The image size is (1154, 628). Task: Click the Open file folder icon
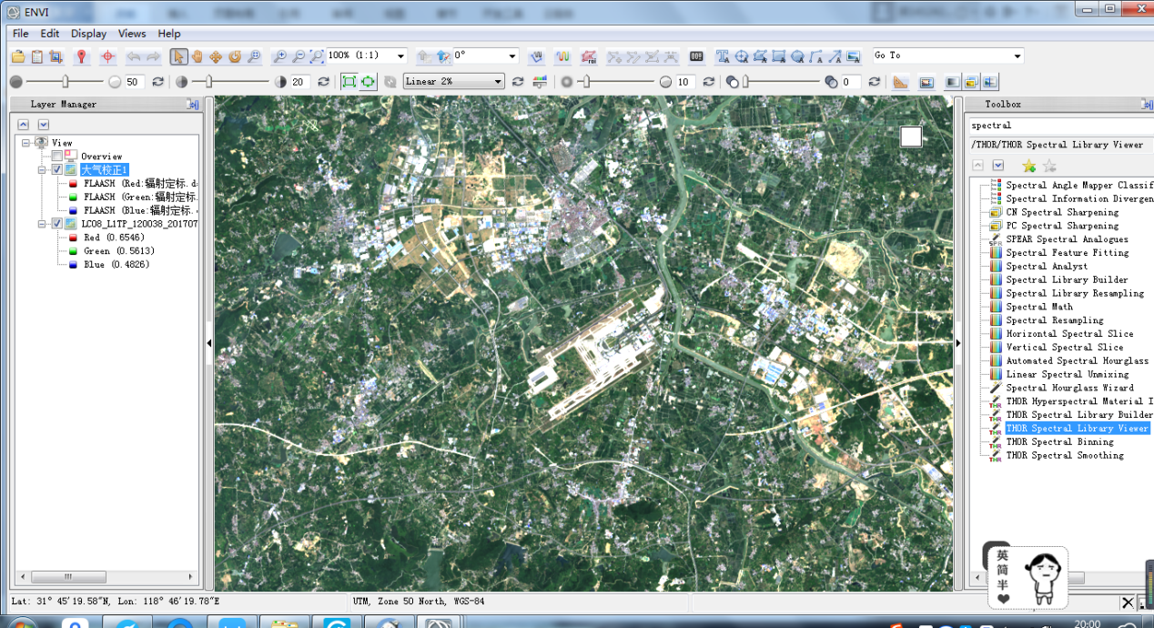(18, 56)
